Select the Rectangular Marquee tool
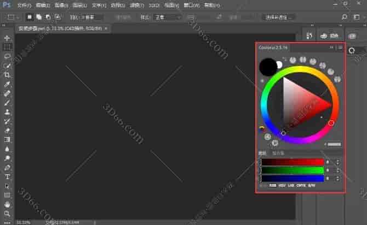The width and height of the screenshot is (367, 225). point(7,48)
